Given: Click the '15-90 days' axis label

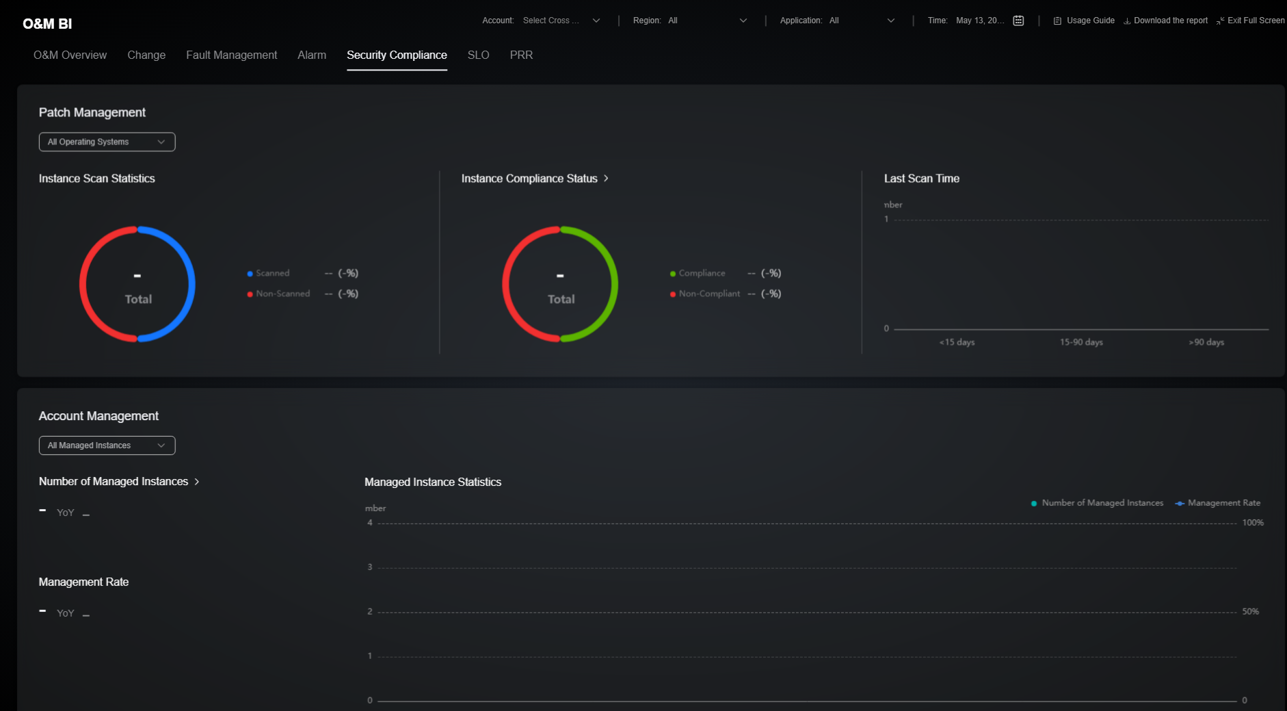Looking at the screenshot, I should [x=1081, y=342].
